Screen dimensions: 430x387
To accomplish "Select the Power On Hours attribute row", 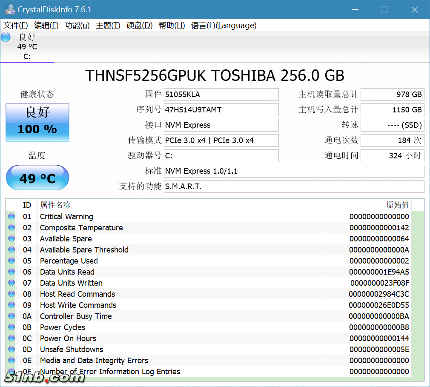I will point(170,338).
